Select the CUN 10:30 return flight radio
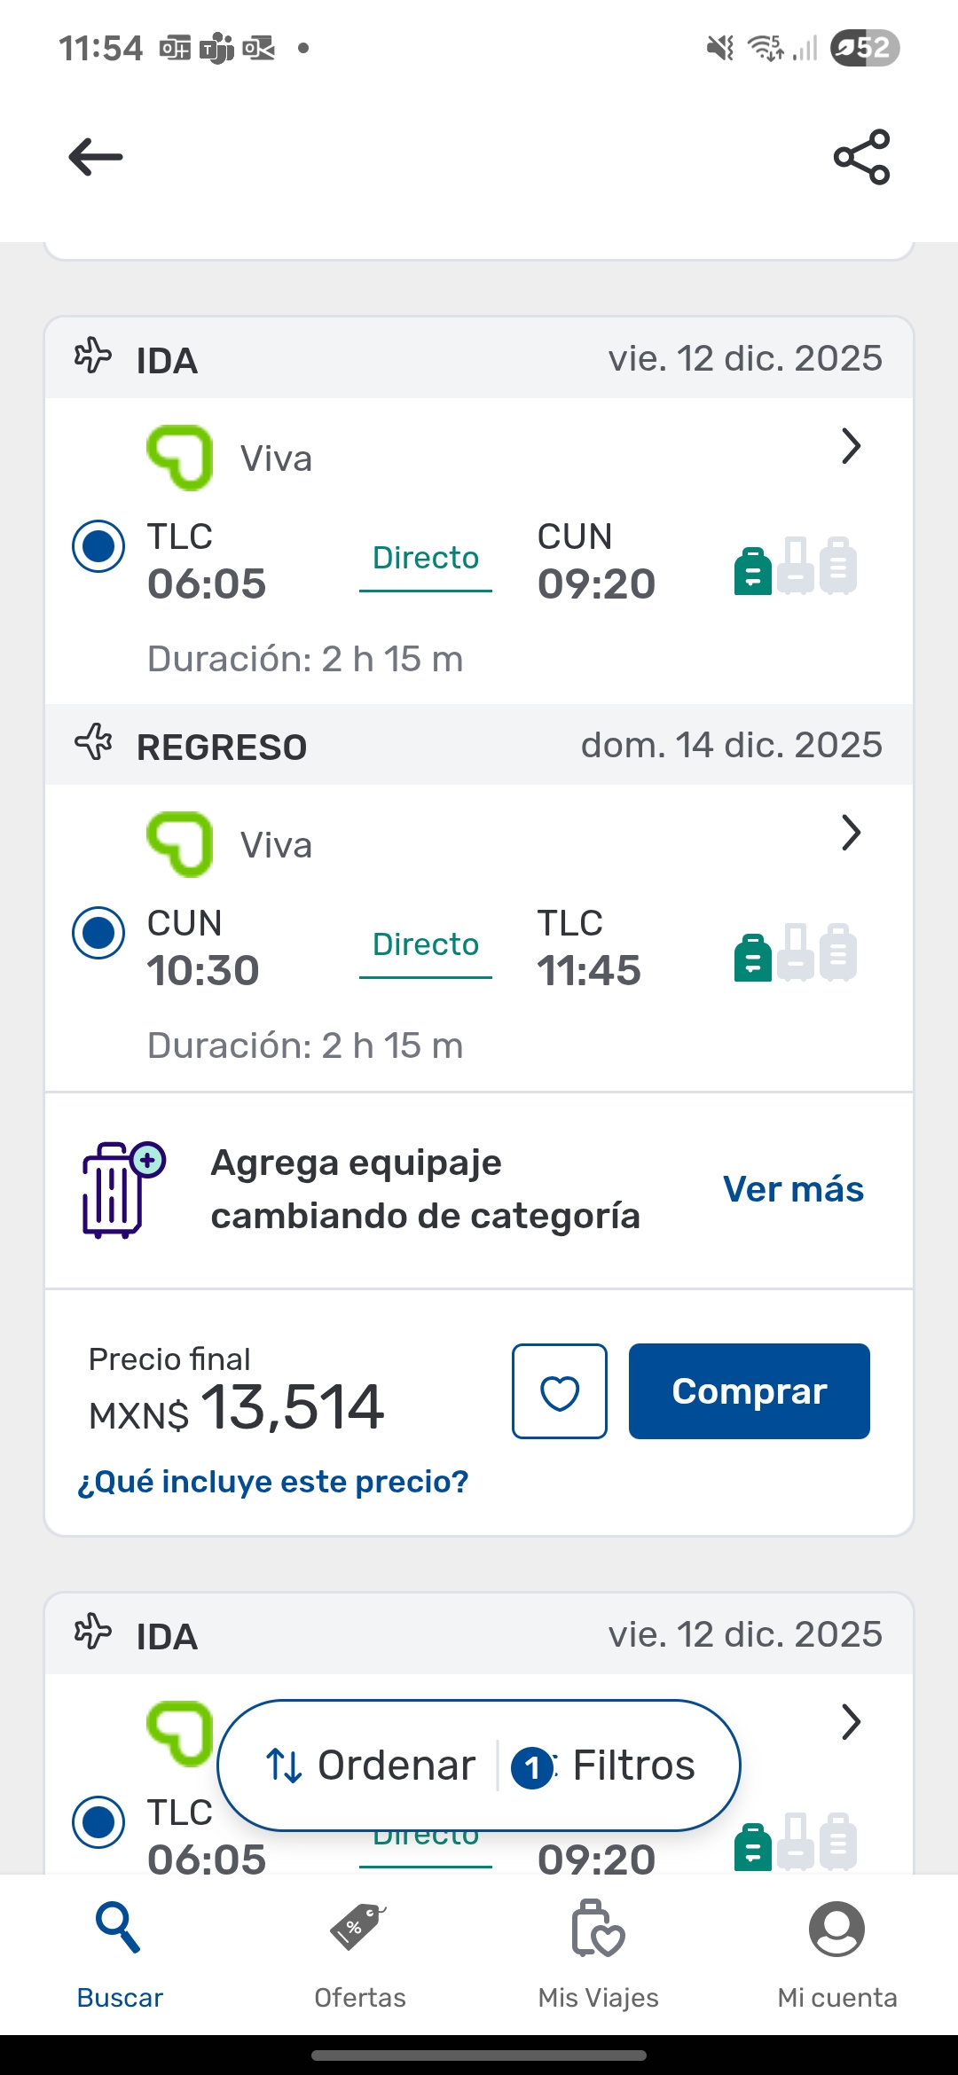The image size is (958, 2075). pyautogui.click(x=98, y=933)
